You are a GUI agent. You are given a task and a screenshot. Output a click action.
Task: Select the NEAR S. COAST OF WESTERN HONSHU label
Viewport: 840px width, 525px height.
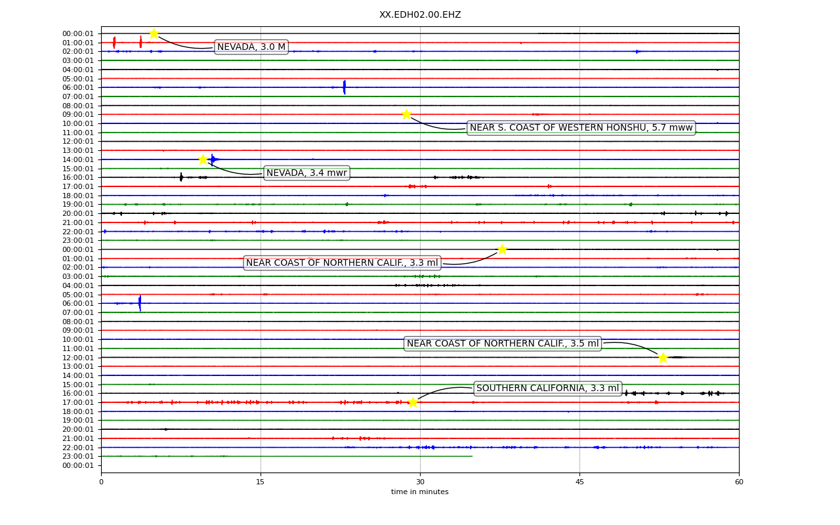point(581,128)
